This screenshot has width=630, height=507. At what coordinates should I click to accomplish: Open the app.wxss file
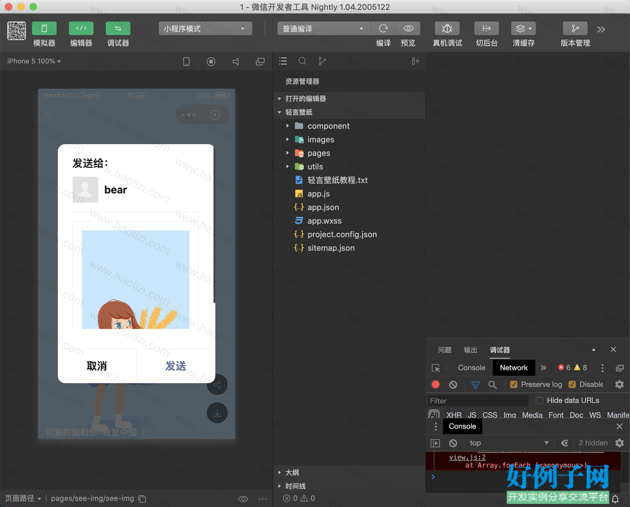tap(349, 221)
